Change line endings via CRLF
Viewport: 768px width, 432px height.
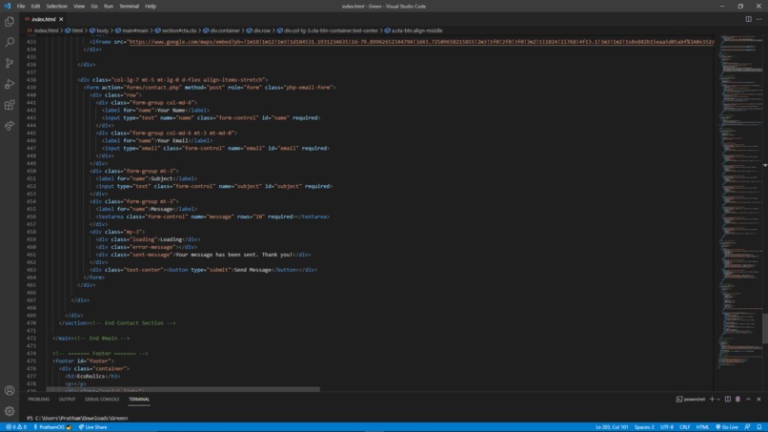click(x=685, y=427)
